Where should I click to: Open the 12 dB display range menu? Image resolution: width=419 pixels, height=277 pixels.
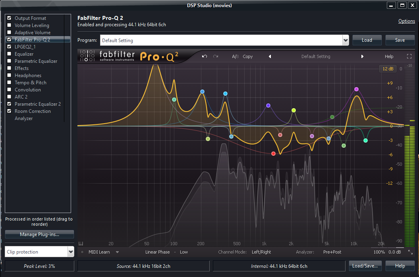(388, 69)
